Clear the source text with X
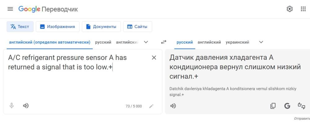 [x=154, y=58]
